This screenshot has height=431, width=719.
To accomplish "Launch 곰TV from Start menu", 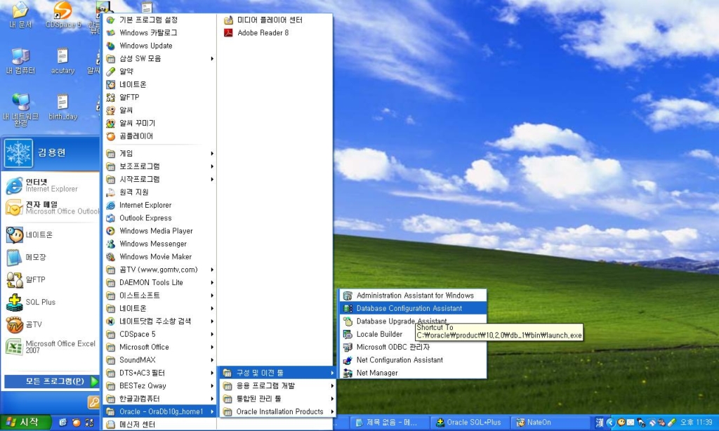I will [51, 324].
